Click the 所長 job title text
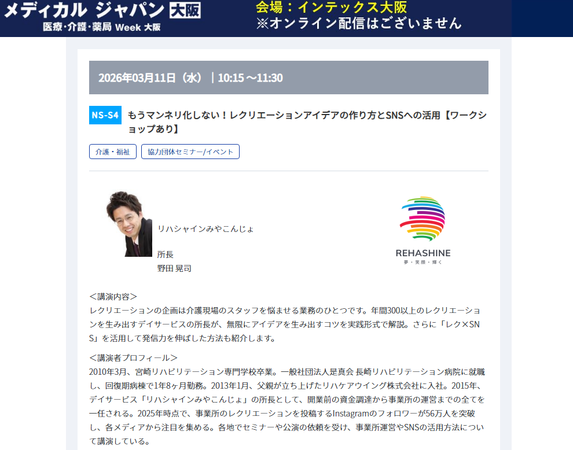Image resolution: width=573 pixels, height=450 pixels. [x=165, y=254]
